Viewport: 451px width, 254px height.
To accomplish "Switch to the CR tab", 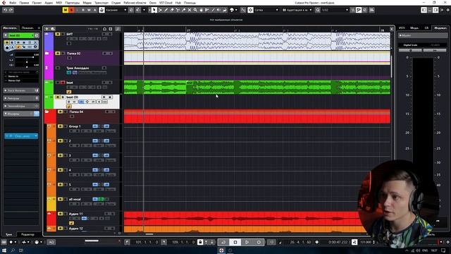I will [x=426, y=28].
